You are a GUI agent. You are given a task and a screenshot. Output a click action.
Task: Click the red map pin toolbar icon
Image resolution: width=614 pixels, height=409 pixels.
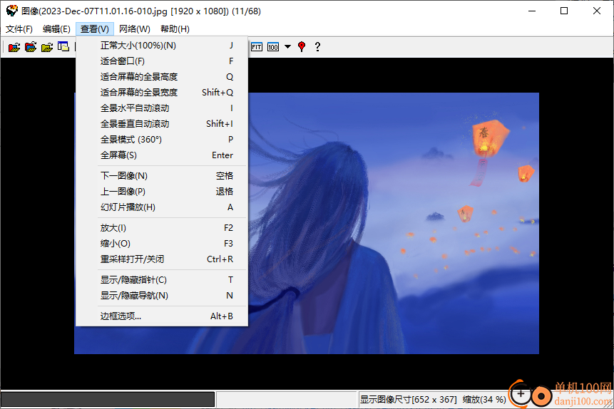(x=302, y=47)
